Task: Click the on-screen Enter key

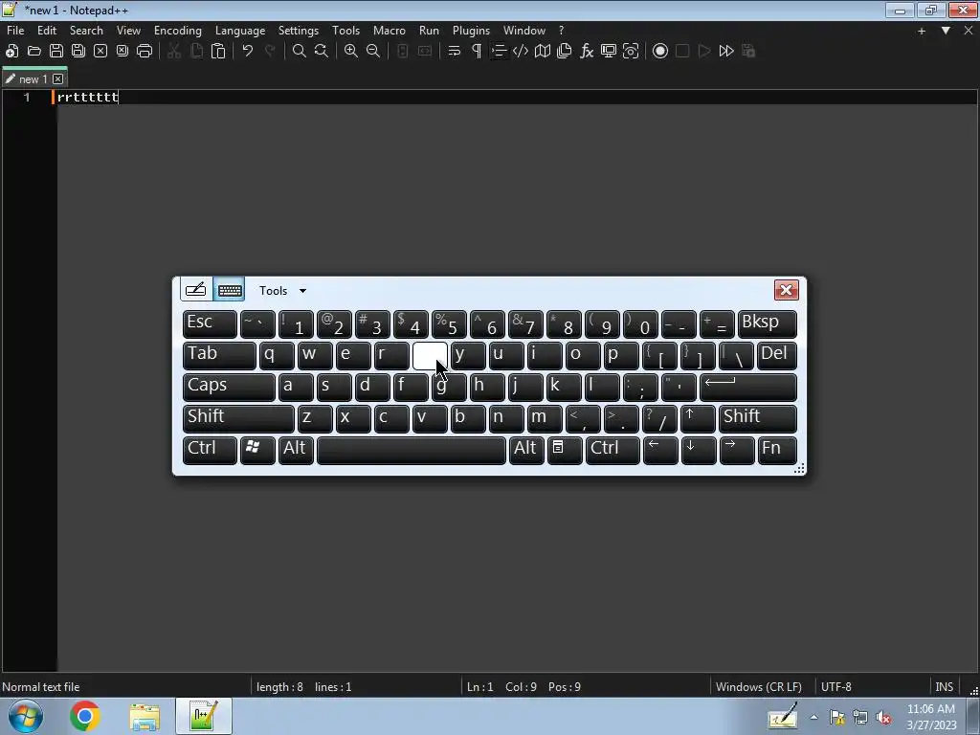Action: 748,387
